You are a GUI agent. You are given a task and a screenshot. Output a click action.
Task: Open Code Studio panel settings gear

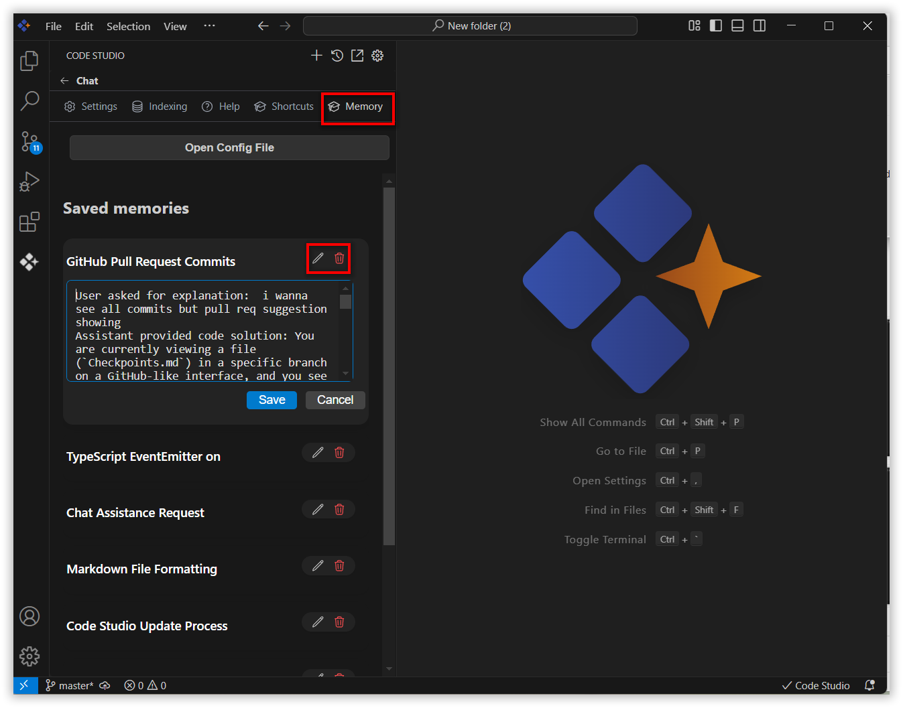377,56
